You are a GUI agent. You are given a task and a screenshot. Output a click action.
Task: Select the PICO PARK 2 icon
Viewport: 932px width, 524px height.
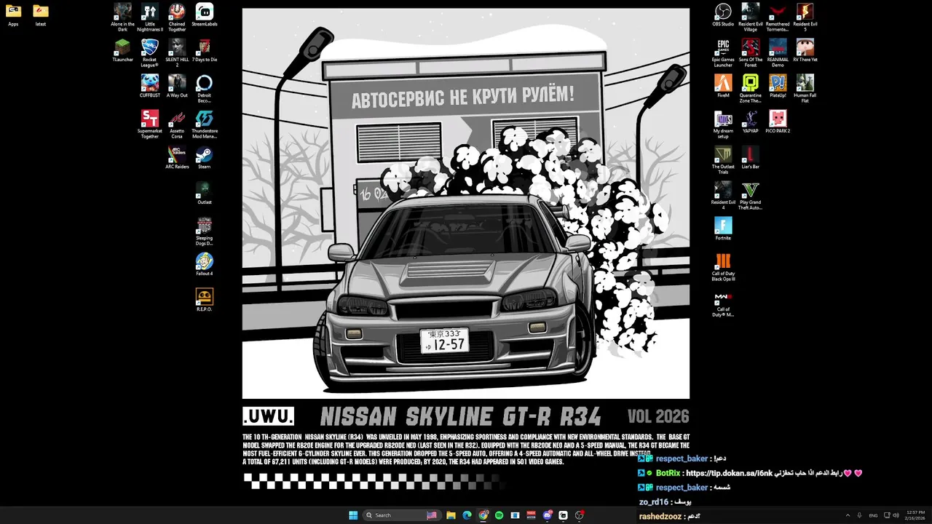778,122
